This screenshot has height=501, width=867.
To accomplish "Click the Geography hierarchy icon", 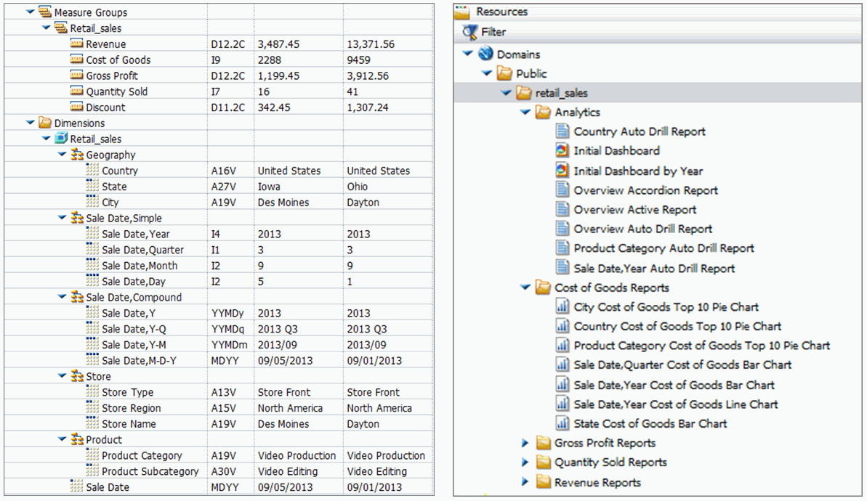I will click(77, 155).
